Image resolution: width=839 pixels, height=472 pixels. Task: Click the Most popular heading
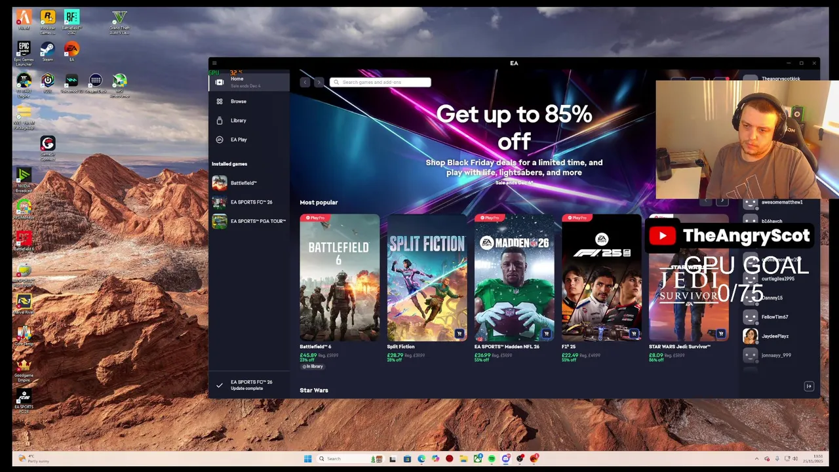point(319,203)
